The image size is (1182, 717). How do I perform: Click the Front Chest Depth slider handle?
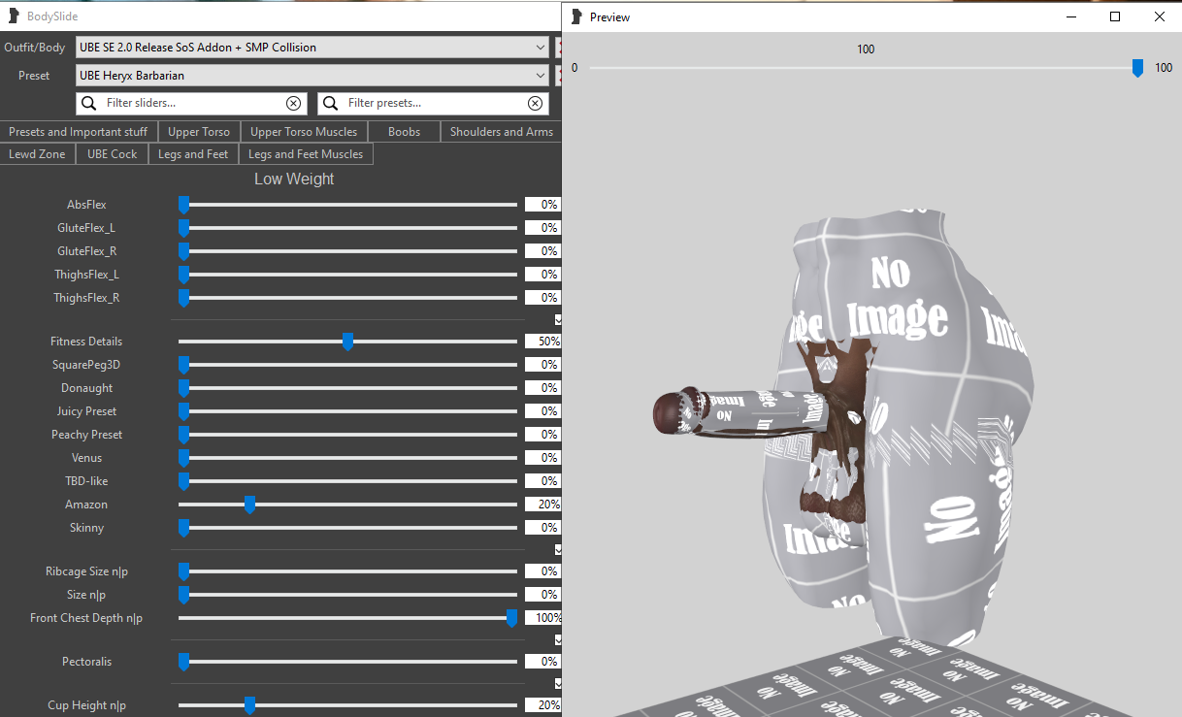(511, 618)
